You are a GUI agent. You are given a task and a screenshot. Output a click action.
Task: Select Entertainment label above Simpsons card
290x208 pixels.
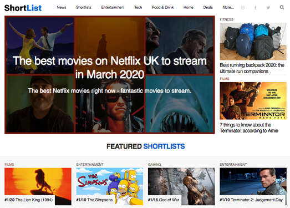tap(90, 165)
